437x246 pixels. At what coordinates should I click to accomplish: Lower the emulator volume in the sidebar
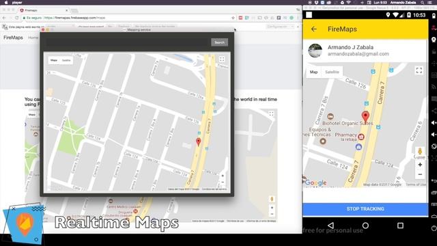pos(434,135)
